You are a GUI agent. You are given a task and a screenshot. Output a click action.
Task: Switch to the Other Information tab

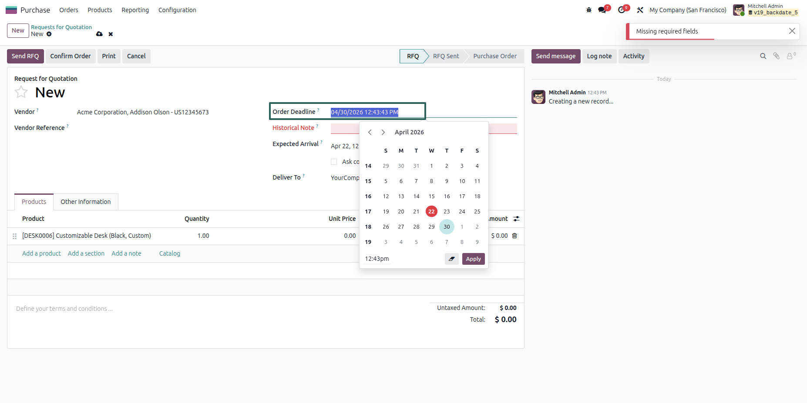coord(86,202)
